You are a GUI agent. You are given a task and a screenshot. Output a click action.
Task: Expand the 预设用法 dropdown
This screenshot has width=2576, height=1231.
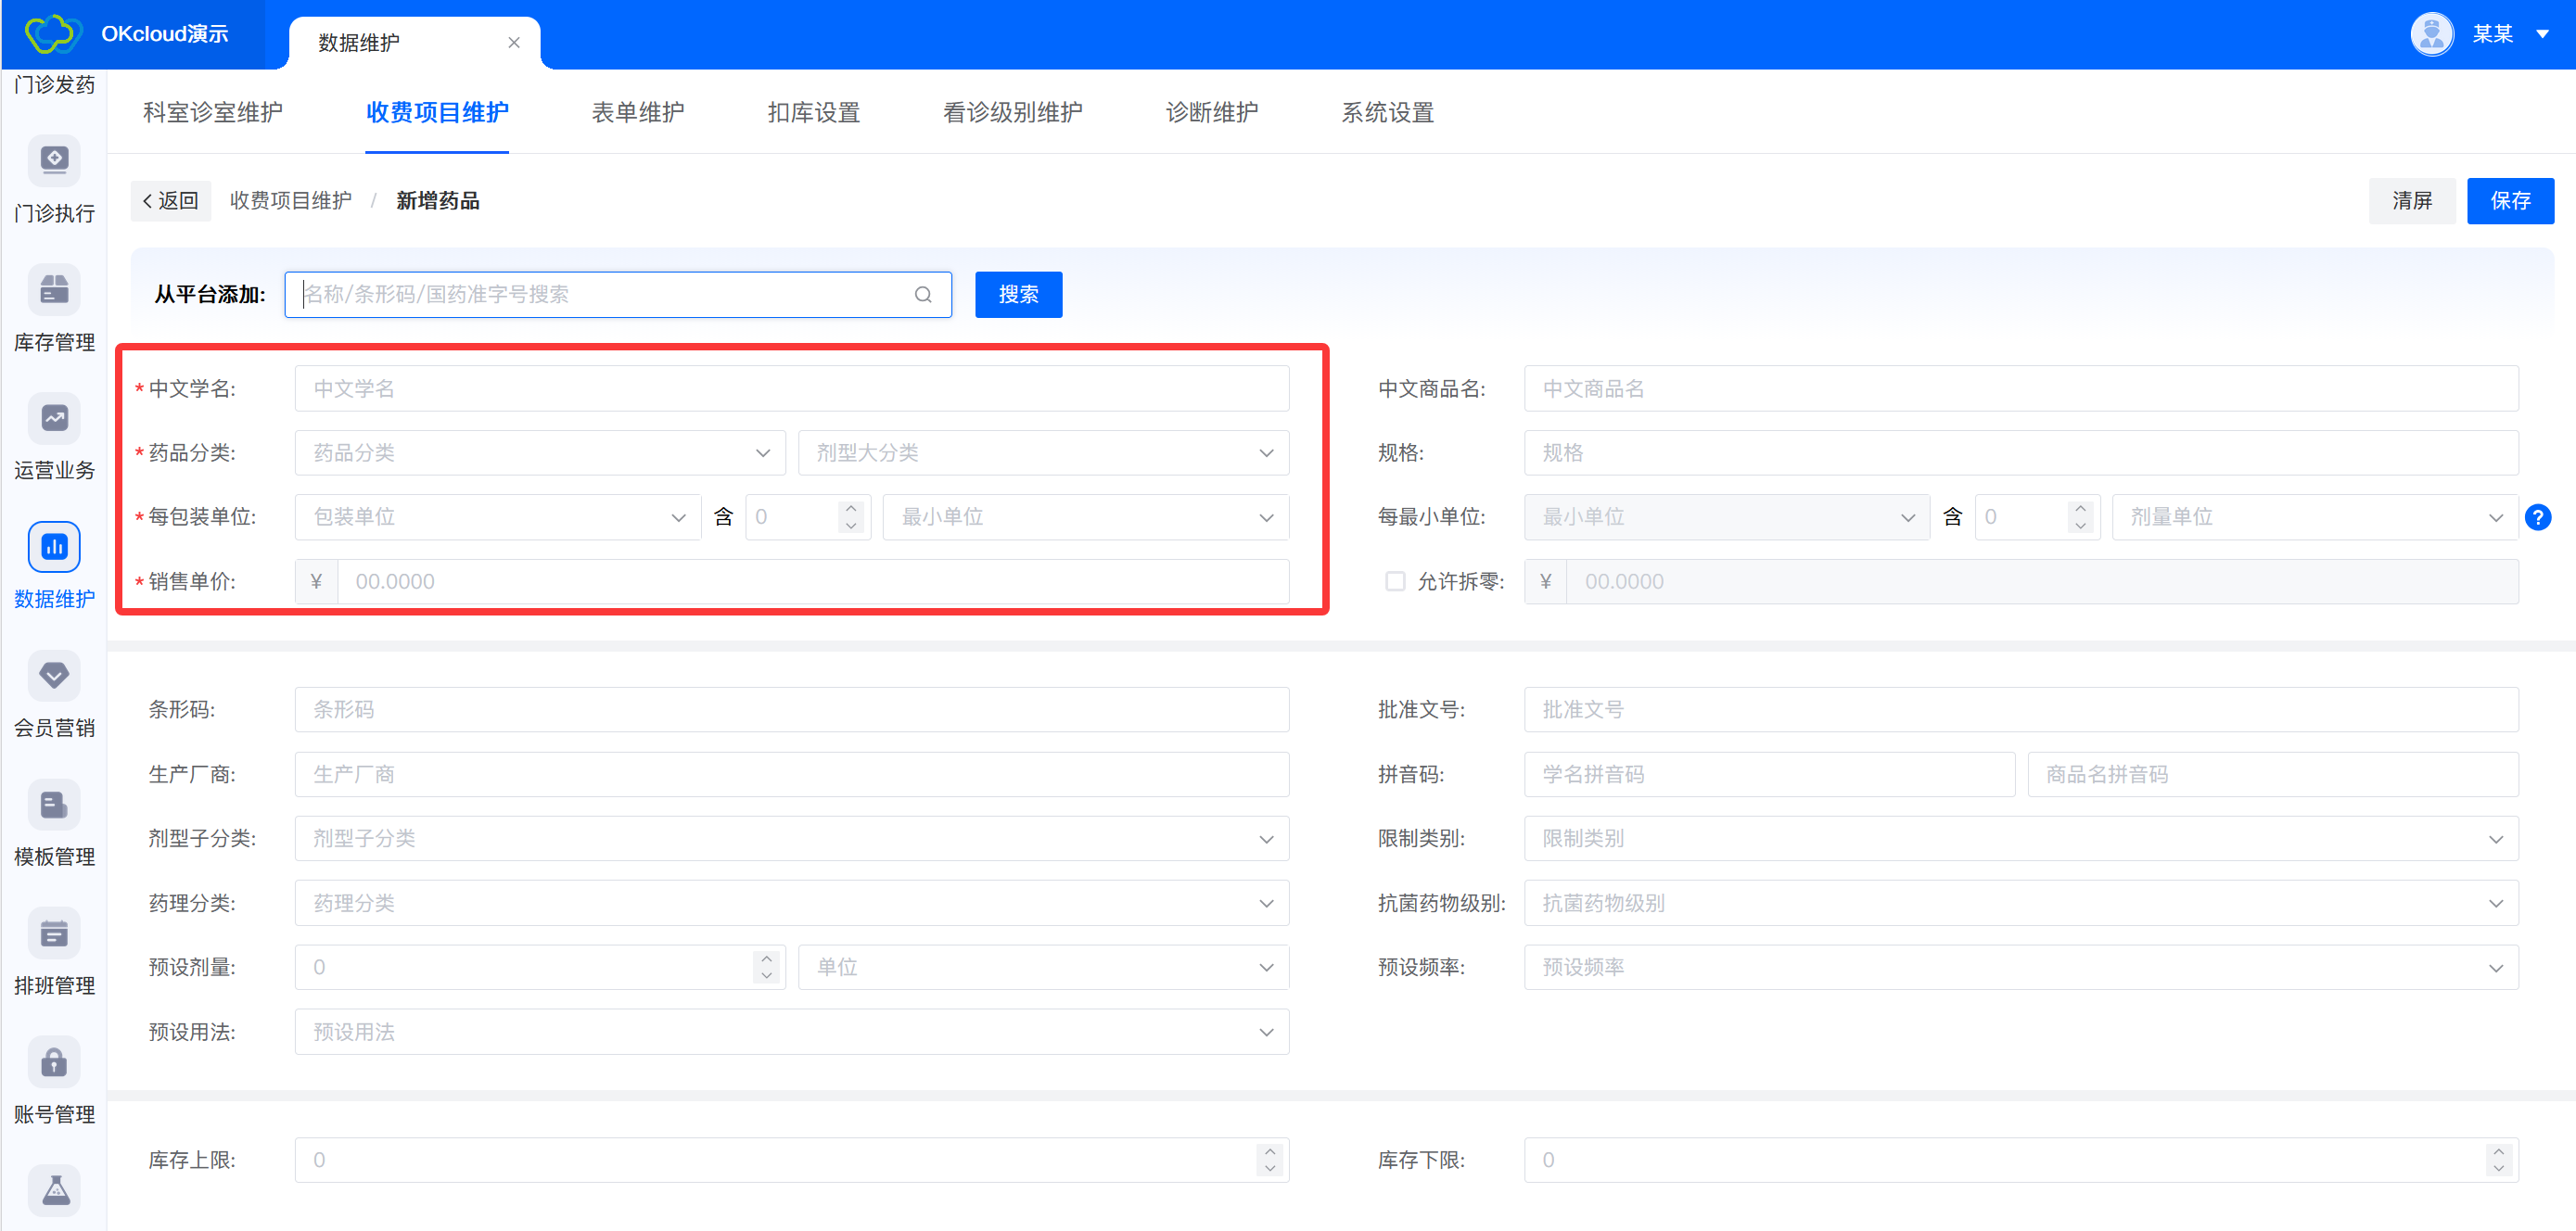click(x=791, y=1032)
